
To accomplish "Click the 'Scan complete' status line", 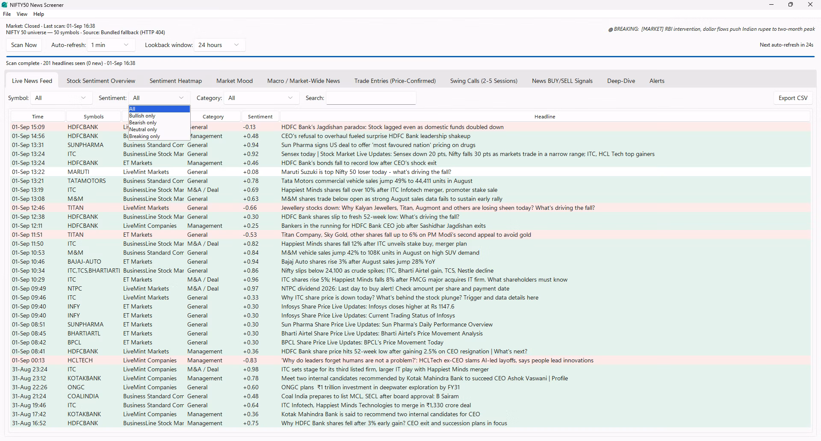I will pos(71,63).
